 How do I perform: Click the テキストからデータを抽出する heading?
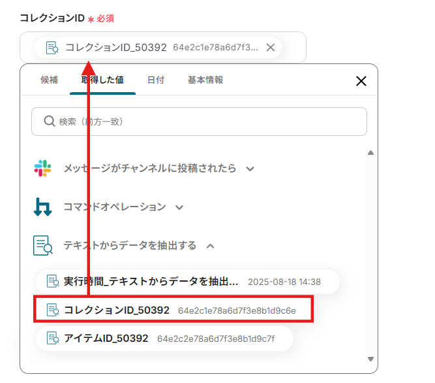[130, 245]
